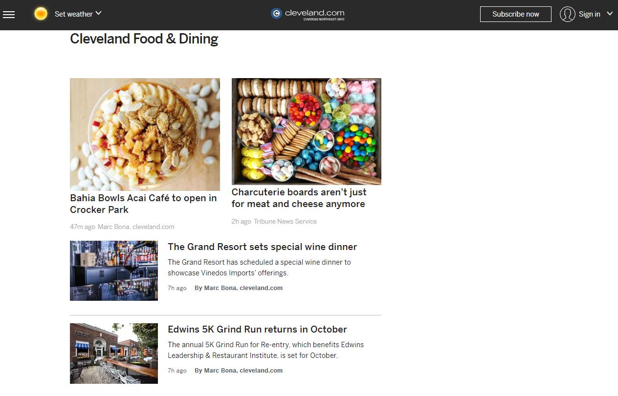Click the byline under Grand Resort article
618x396 pixels.
pyautogui.click(x=239, y=288)
